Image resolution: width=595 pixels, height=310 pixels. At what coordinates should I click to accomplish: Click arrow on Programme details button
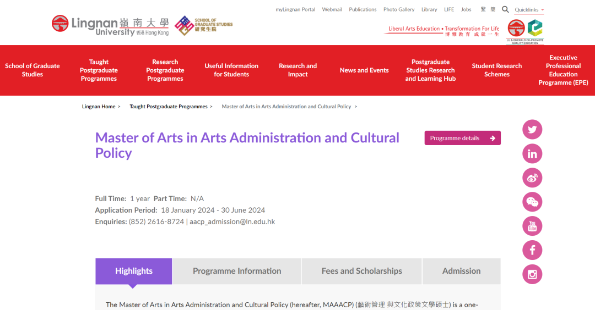pyautogui.click(x=493, y=138)
